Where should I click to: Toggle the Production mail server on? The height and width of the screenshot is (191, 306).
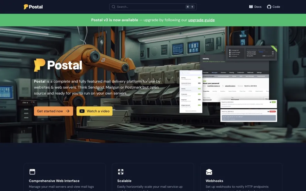coord(199,94)
